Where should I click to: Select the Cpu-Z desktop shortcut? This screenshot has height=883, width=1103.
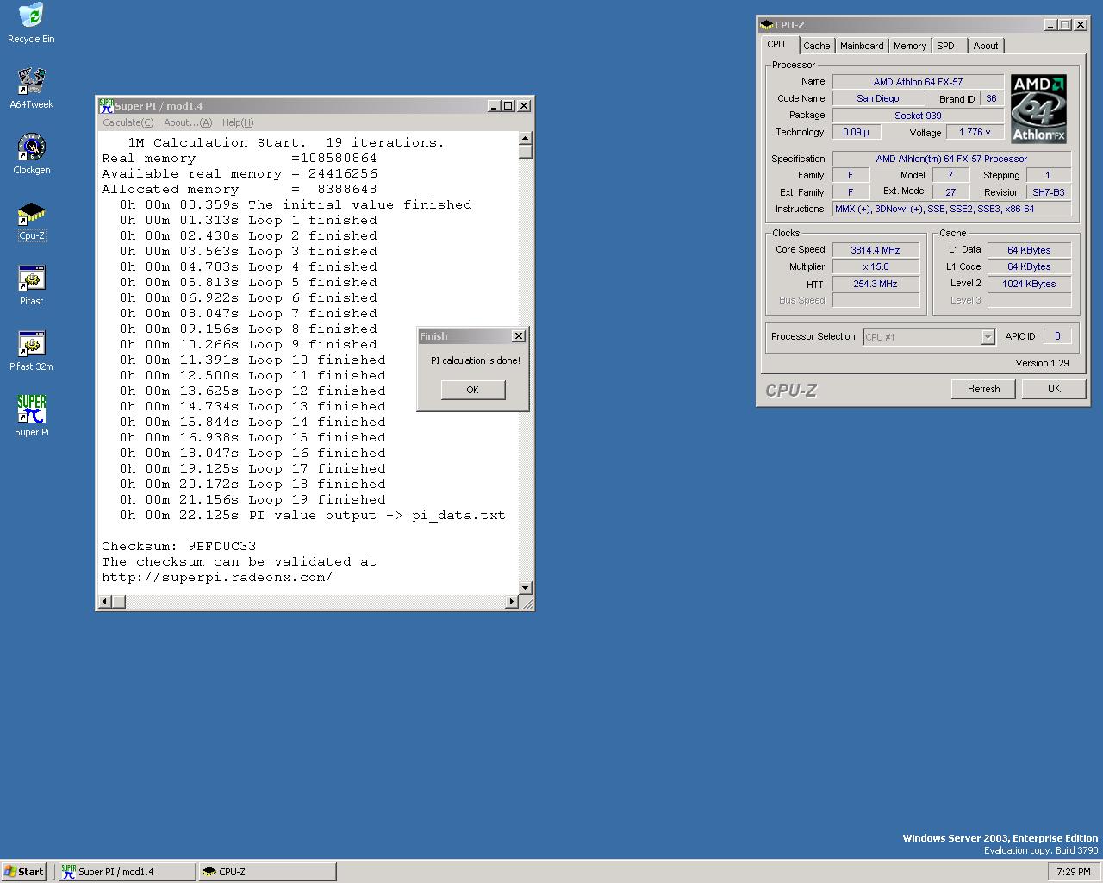31,219
